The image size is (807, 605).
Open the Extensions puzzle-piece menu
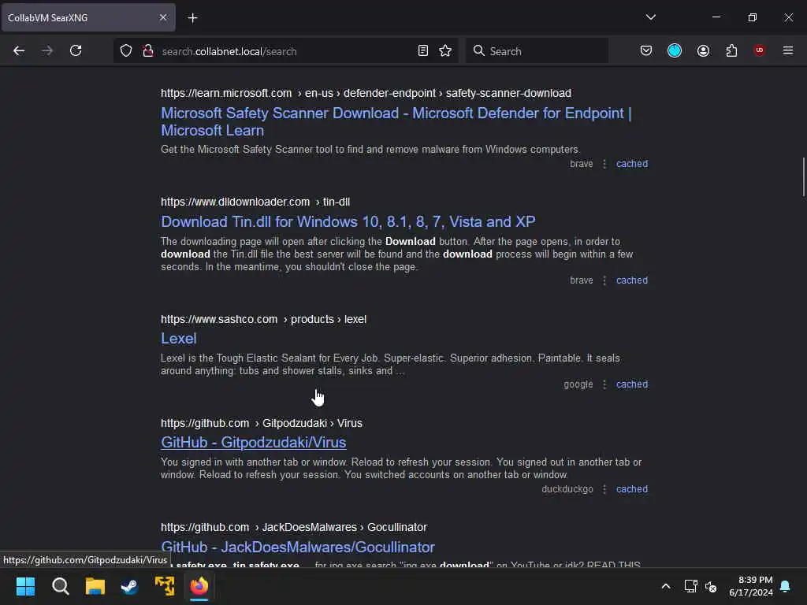(731, 50)
